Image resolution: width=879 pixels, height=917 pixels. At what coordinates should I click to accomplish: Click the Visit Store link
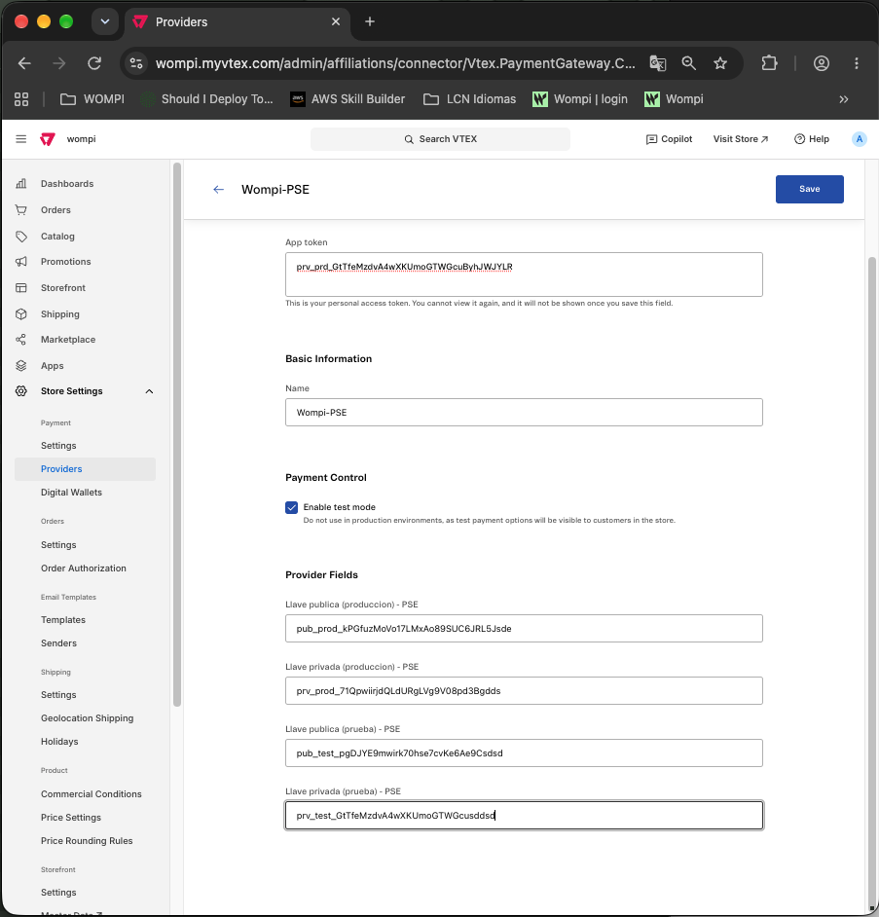click(741, 139)
